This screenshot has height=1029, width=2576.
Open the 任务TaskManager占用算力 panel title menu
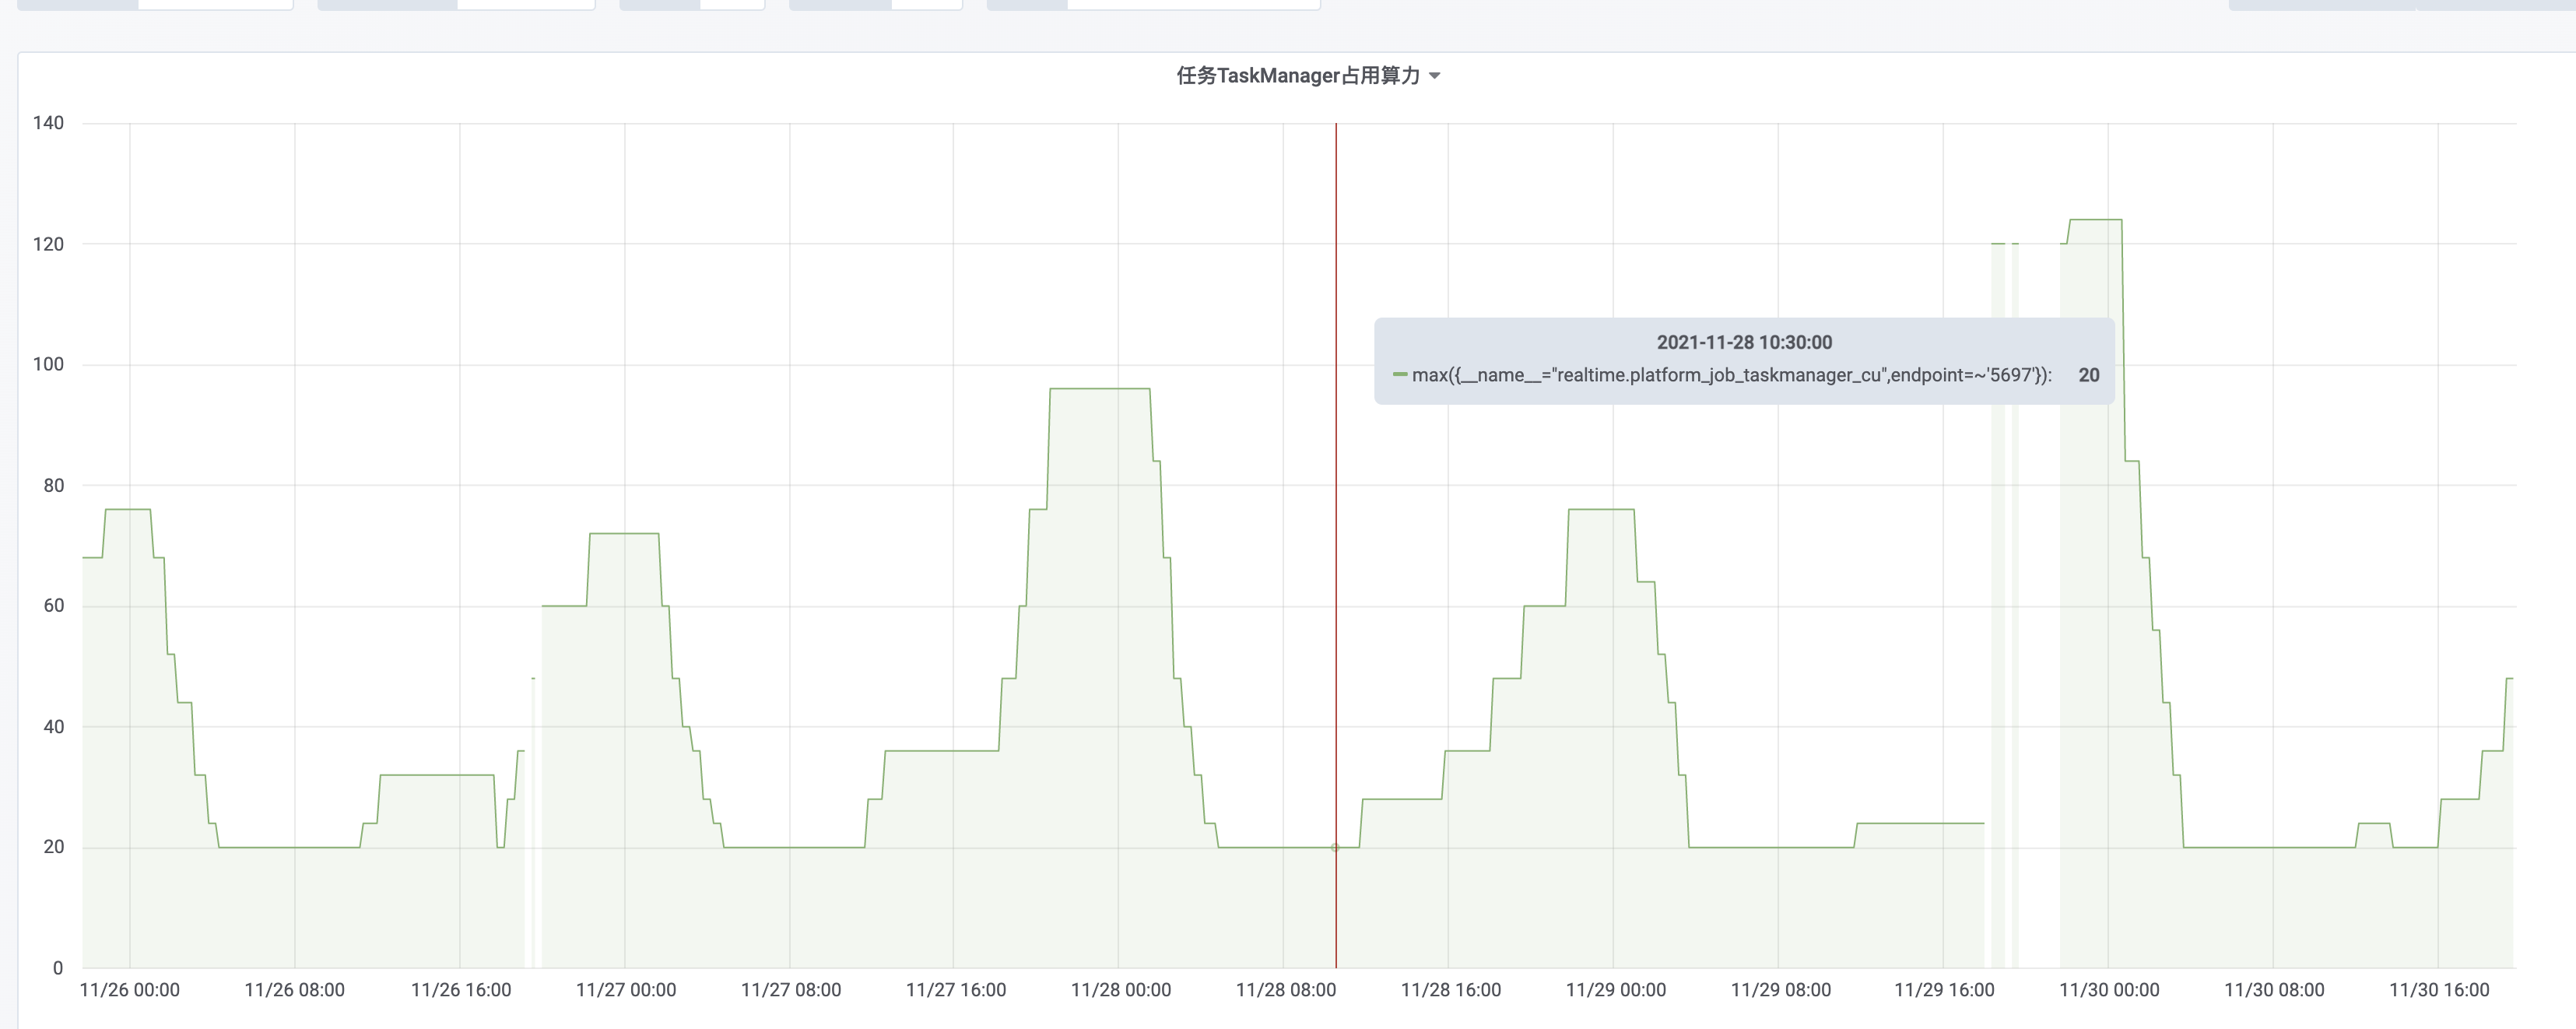coord(1298,76)
